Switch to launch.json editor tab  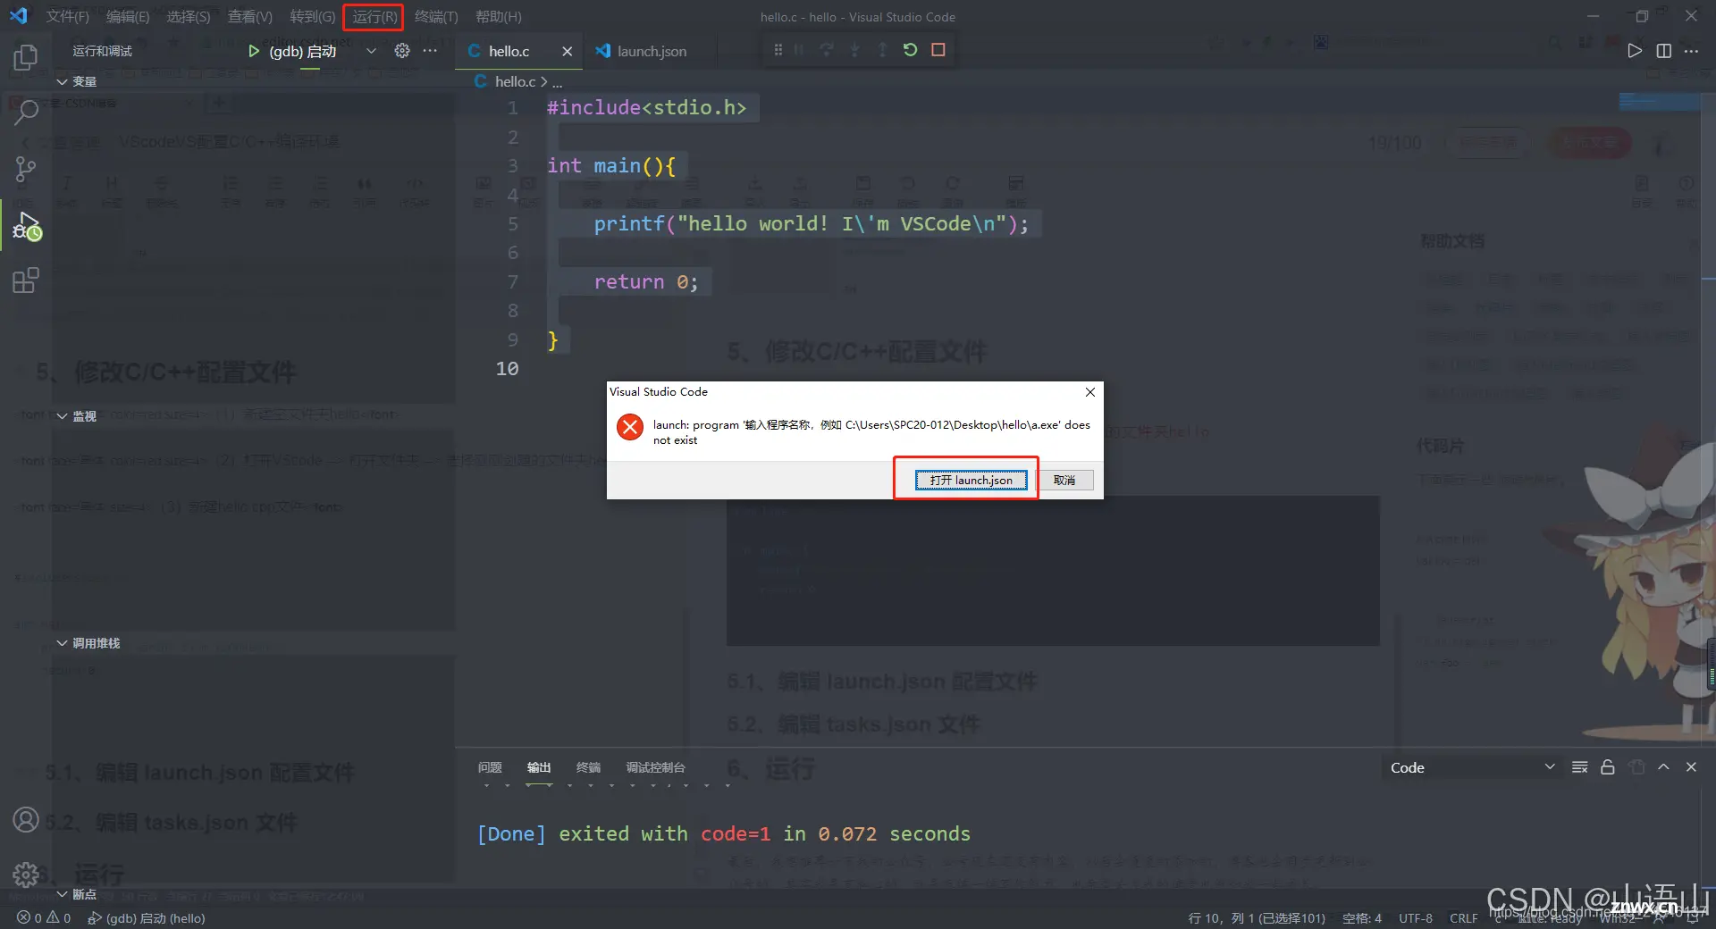pos(652,52)
